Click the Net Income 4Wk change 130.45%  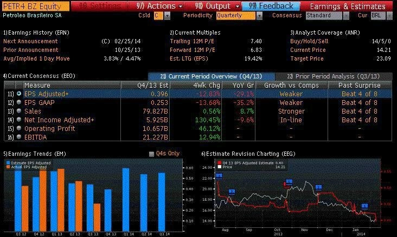pos(208,120)
